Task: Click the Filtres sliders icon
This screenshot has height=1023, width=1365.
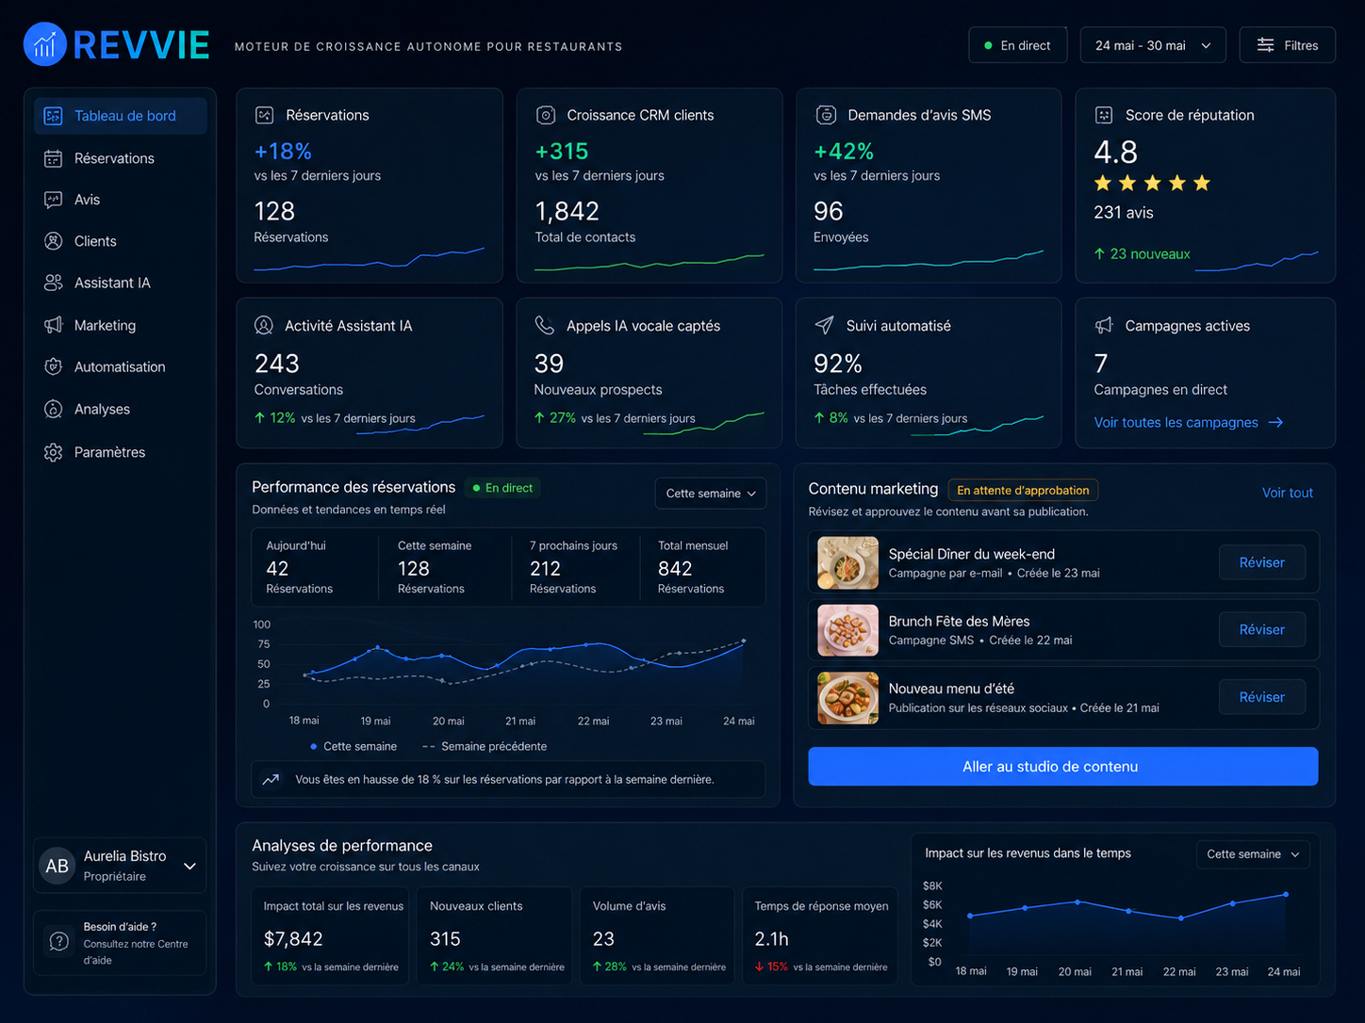Action: tap(1265, 45)
